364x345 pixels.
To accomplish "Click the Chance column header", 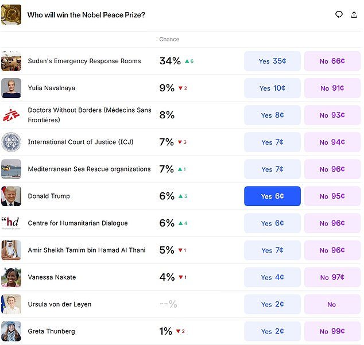I will (169, 40).
